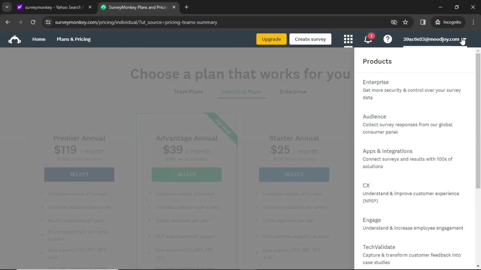Switch to the surveymonkey Yahoo Search tab
This screenshot has height=270, width=481.
[x=54, y=7]
